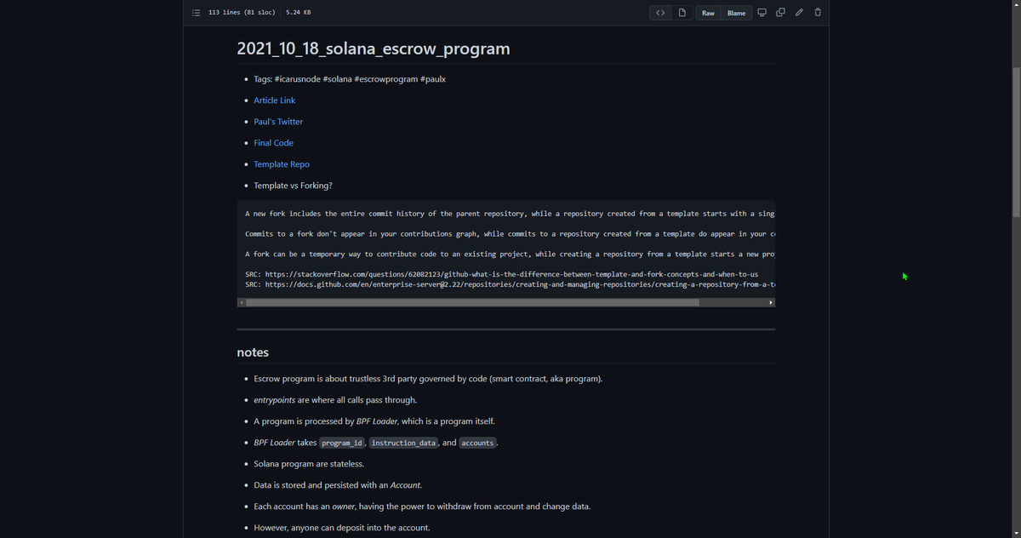The image size is (1021, 538).
Task: Open the Blame view
Action: (x=736, y=13)
